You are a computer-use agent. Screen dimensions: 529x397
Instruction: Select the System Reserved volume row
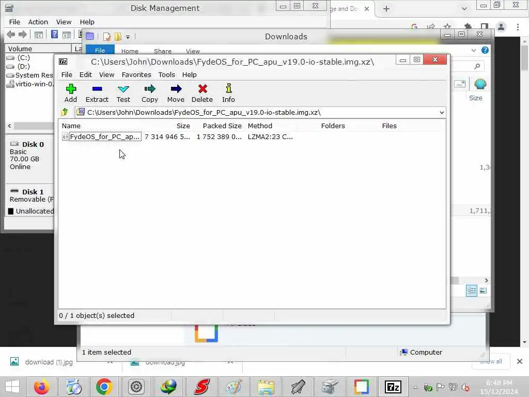point(29,75)
